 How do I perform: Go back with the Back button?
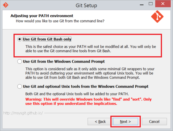coord(100,121)
